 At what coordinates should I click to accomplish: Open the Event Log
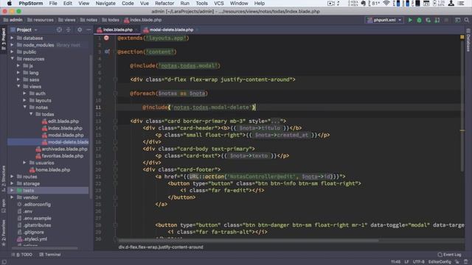(449, 255)
